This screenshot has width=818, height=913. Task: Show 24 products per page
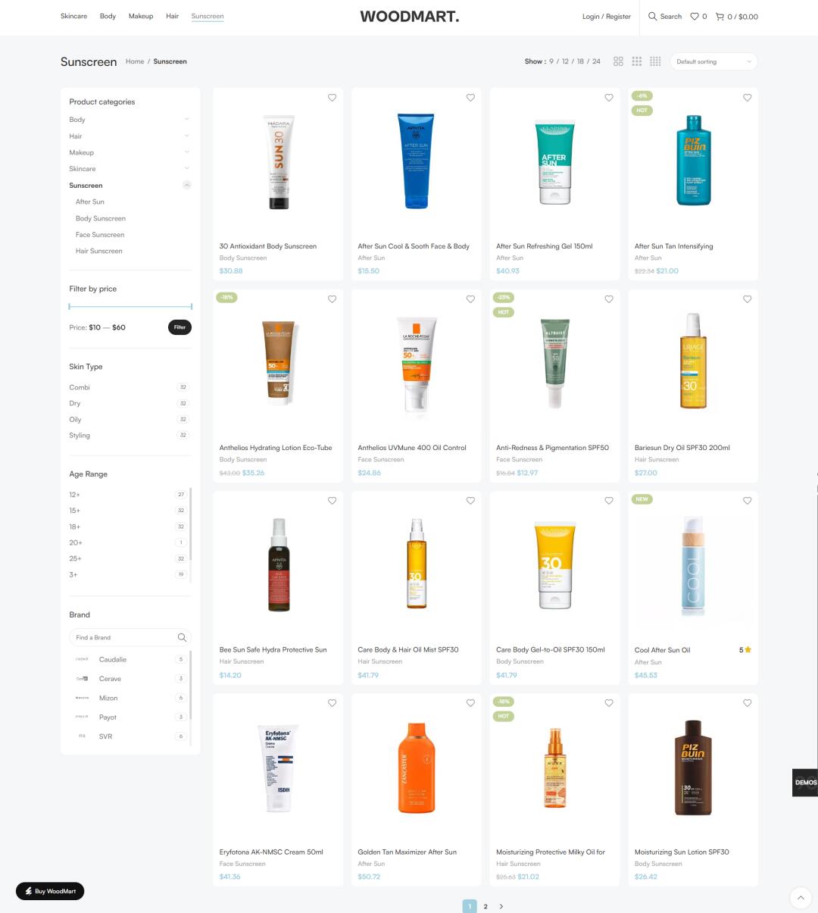596,61
